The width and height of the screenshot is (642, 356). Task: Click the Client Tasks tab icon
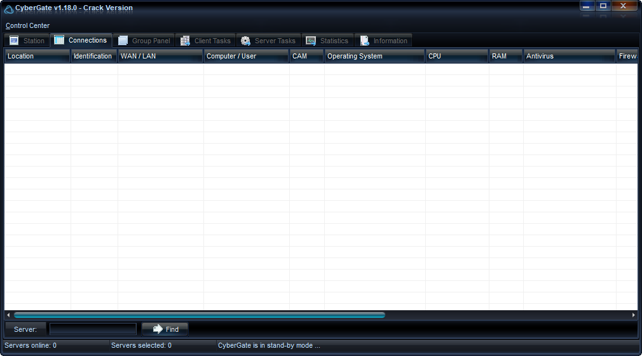coord(186,41)
